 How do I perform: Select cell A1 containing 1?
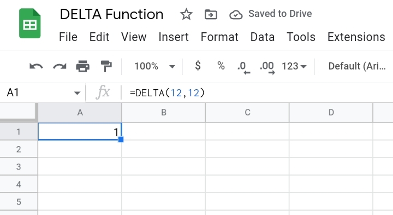tap(80, 131)
